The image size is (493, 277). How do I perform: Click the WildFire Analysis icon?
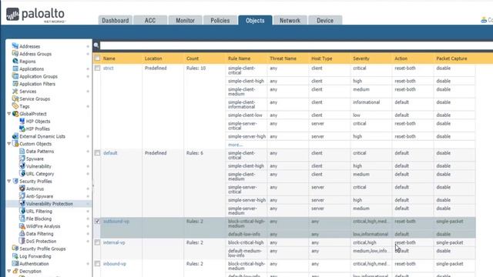(22, 226)
